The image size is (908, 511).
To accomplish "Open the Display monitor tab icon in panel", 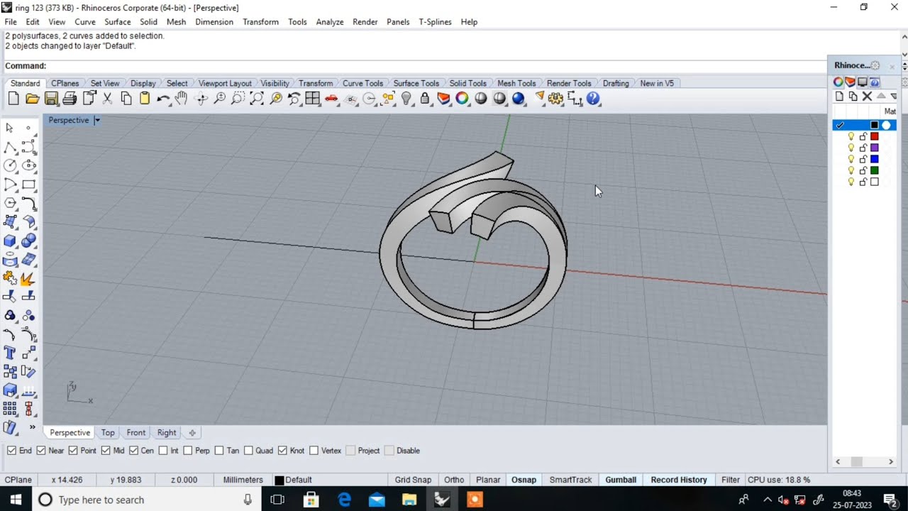I will pyautogui.click(x=863, y=82).
